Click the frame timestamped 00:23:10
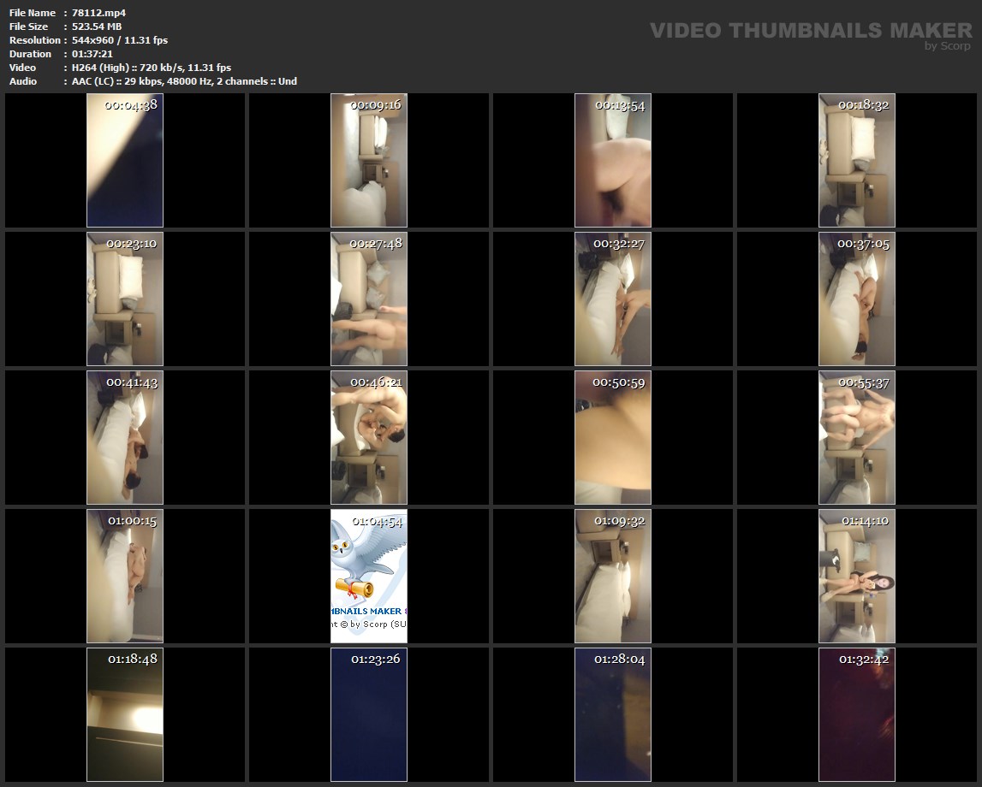This screenshot has height=787, width=982. click(125, 299)
